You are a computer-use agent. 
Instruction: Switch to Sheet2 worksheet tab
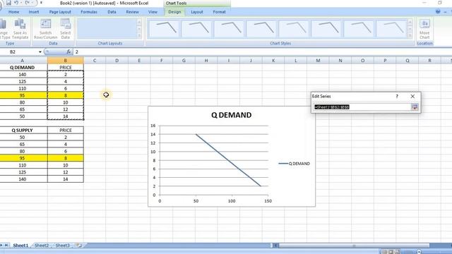42,246
